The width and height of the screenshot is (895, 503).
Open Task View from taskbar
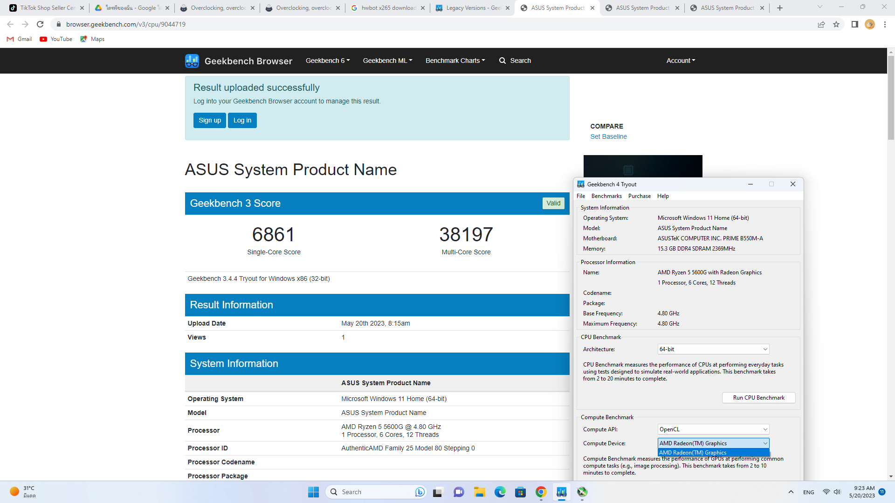click(438, 492)
